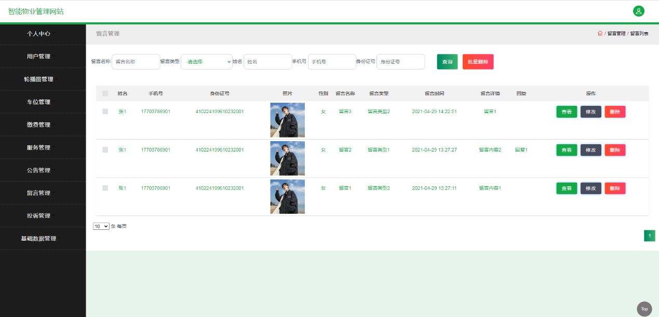Click the 照片 column header
The height and width of the screenshot is (317, 659).
click(x=287, y=93)
